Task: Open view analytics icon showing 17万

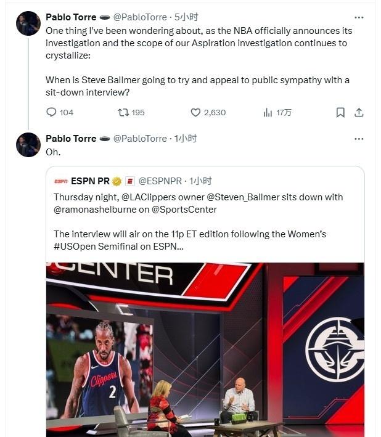Action: [268, 112]
